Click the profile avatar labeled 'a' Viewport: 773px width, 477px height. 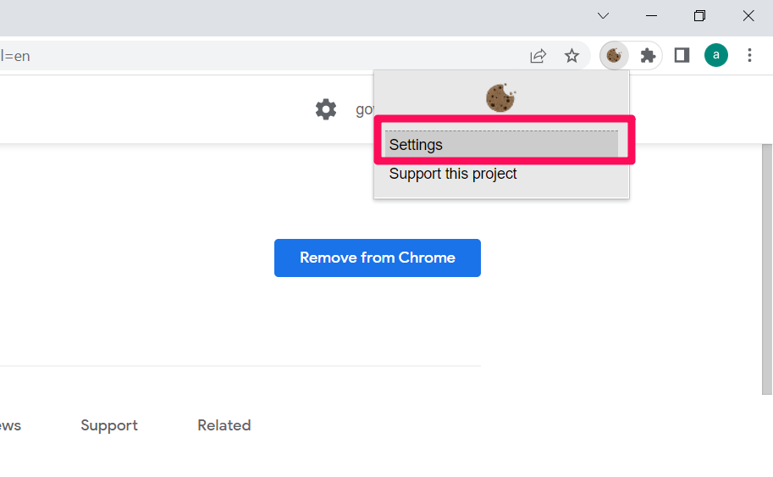[716, 56]
